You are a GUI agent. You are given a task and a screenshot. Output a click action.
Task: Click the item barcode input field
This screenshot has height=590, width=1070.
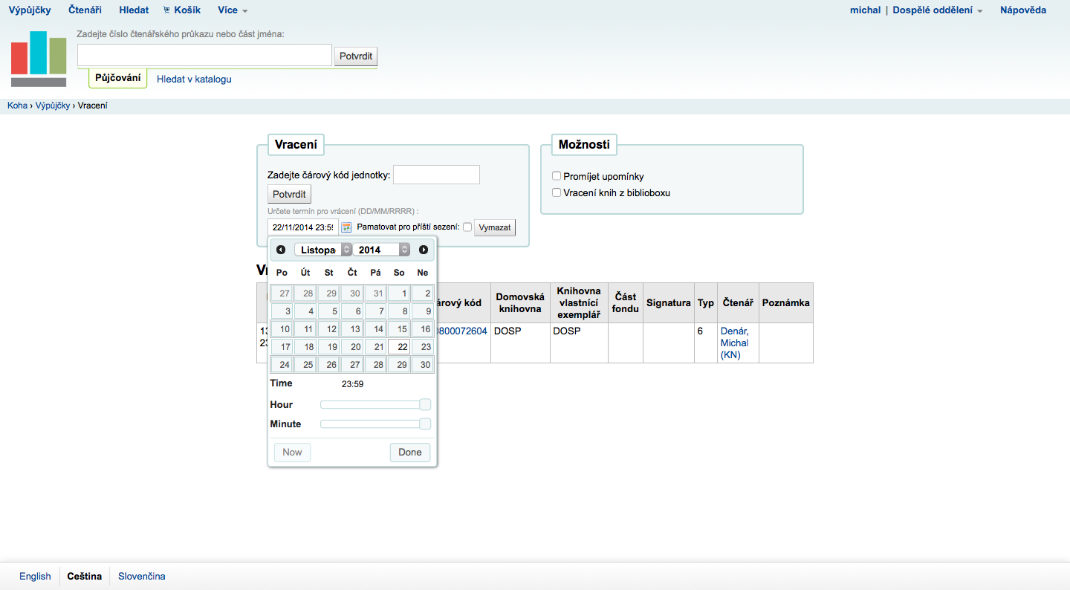tap(436, 175)
